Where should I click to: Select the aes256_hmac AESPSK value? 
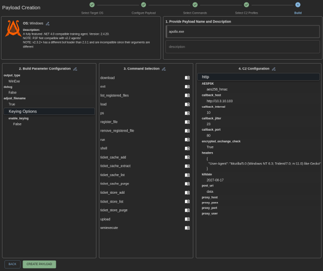[217, 90]
